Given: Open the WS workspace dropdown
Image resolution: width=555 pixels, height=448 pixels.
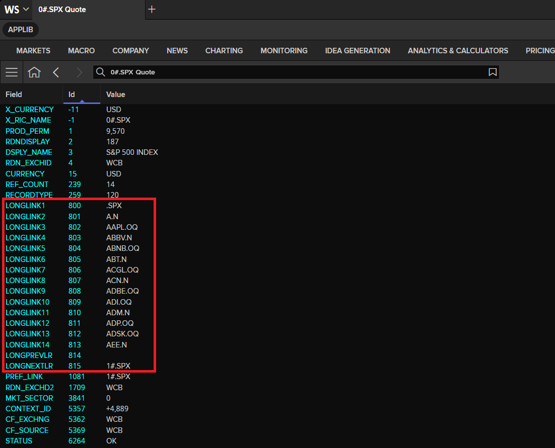Looking at the screenshot, I should coord(16,10).
